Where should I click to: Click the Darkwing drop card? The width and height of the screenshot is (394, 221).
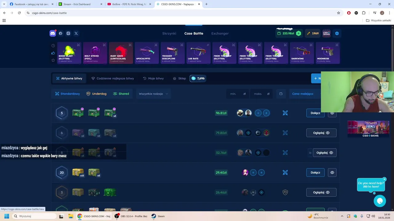pos(302,53)
